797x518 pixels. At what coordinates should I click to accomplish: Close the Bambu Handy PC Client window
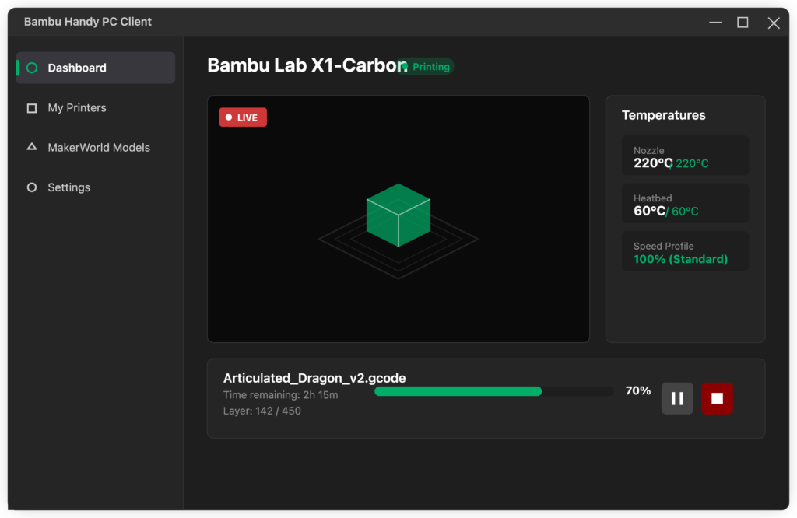[x=774, y=23]
